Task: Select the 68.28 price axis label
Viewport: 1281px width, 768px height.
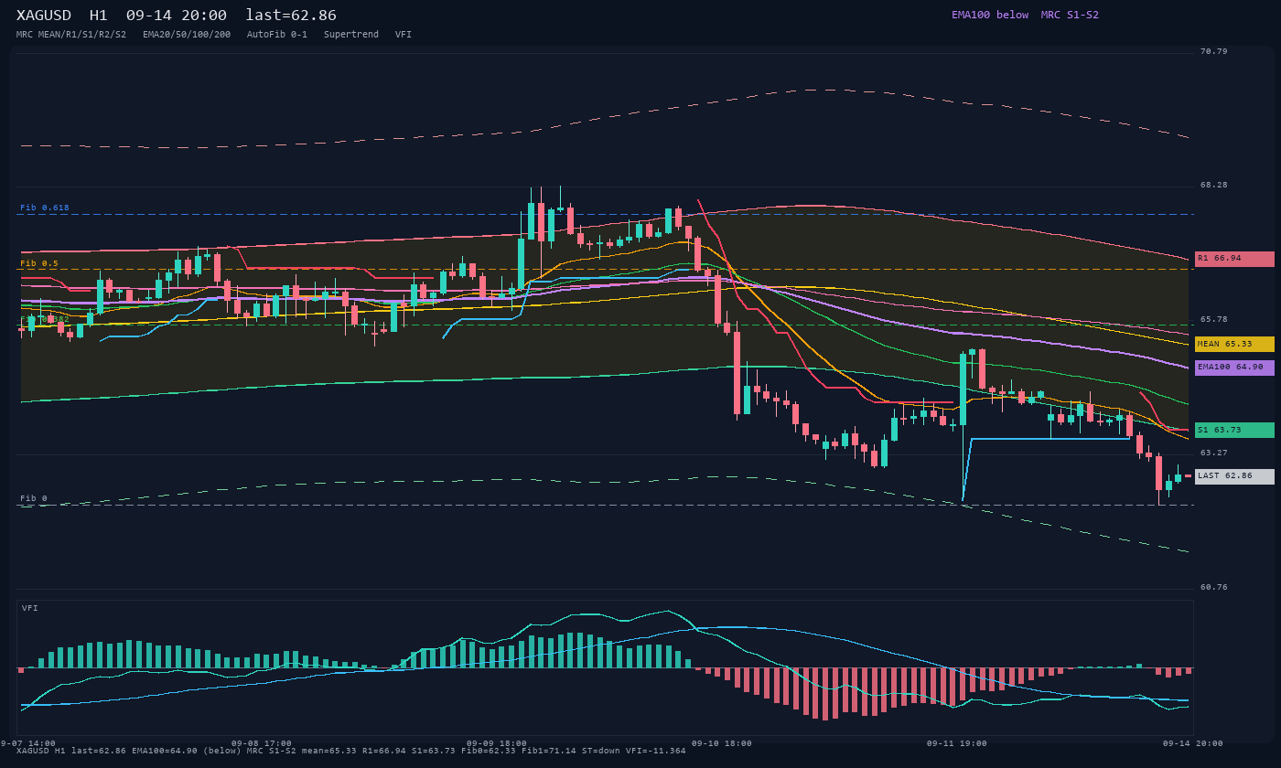Action: click(x=1214, y=185)
